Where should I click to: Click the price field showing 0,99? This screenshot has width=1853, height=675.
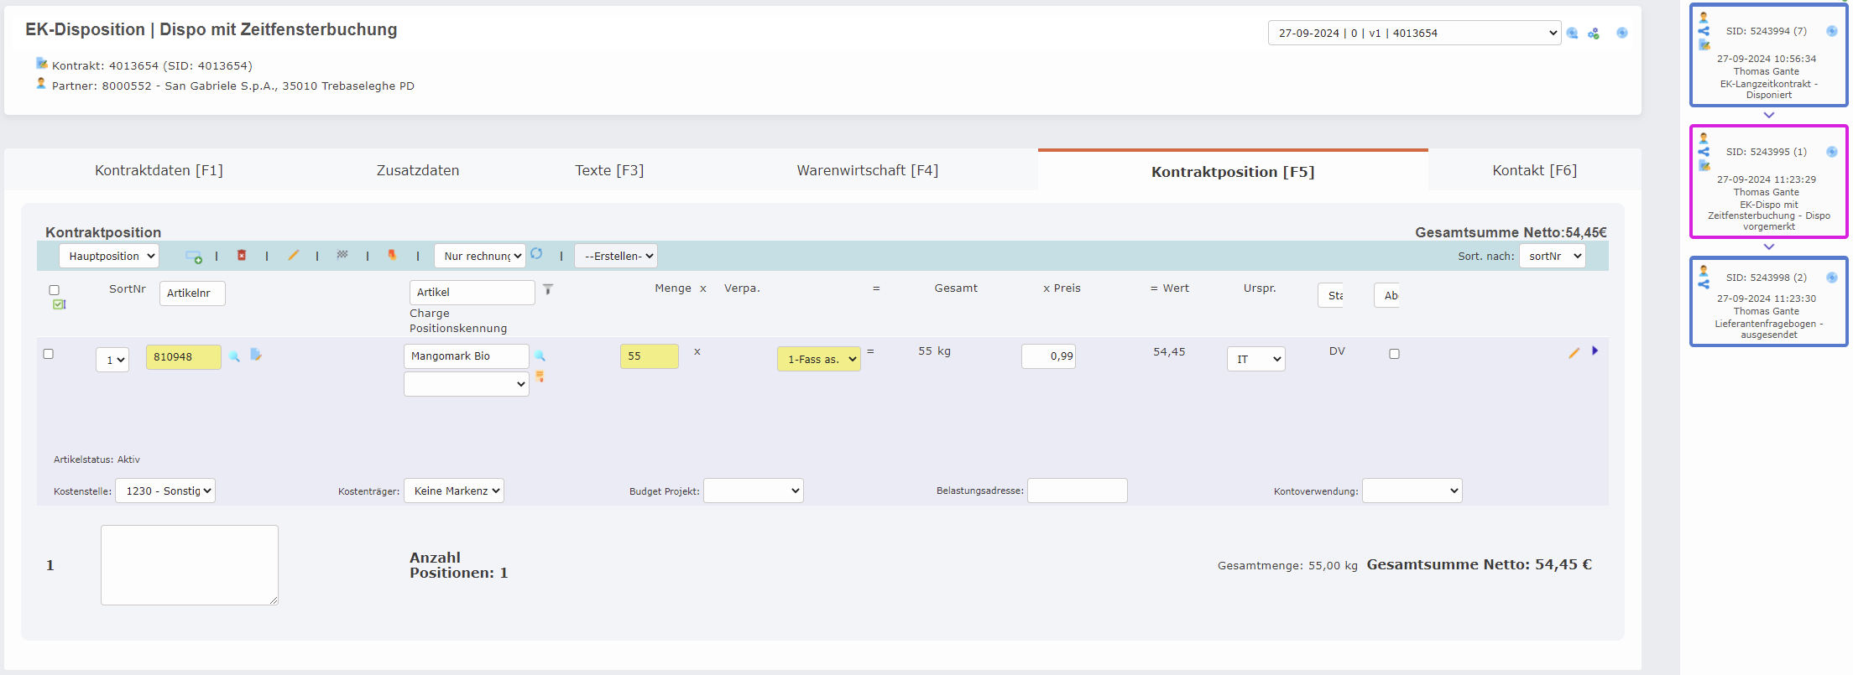coord(1048,356)
